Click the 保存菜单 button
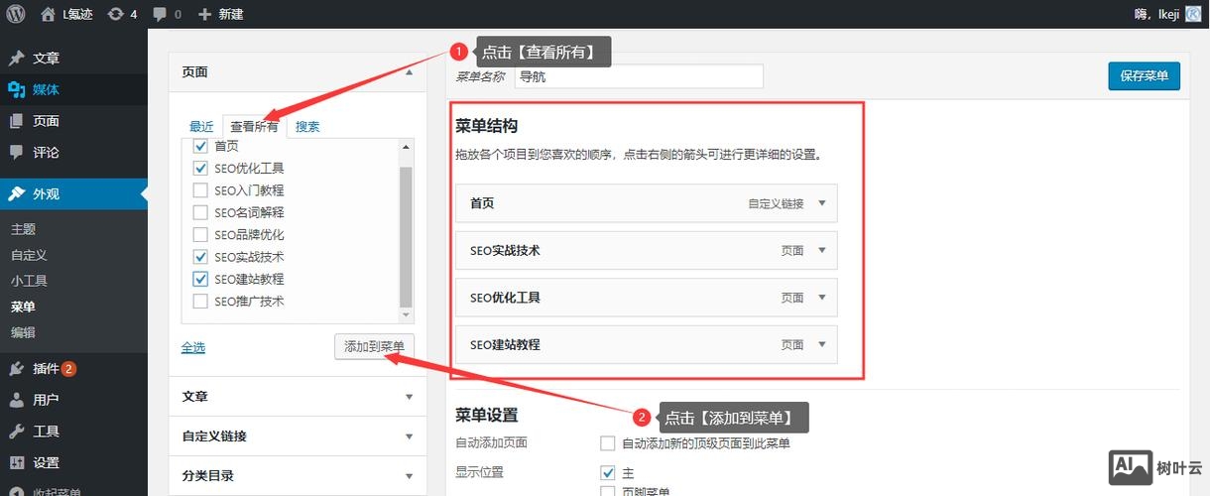Viewport: 1210px width, 496px height. (x=1144, y=76)
